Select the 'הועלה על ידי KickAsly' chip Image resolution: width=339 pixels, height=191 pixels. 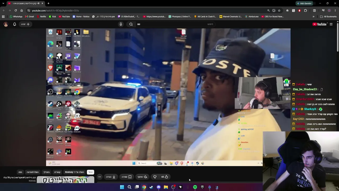click(74, 172)
